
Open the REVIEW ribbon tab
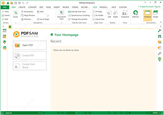(66, 7)
